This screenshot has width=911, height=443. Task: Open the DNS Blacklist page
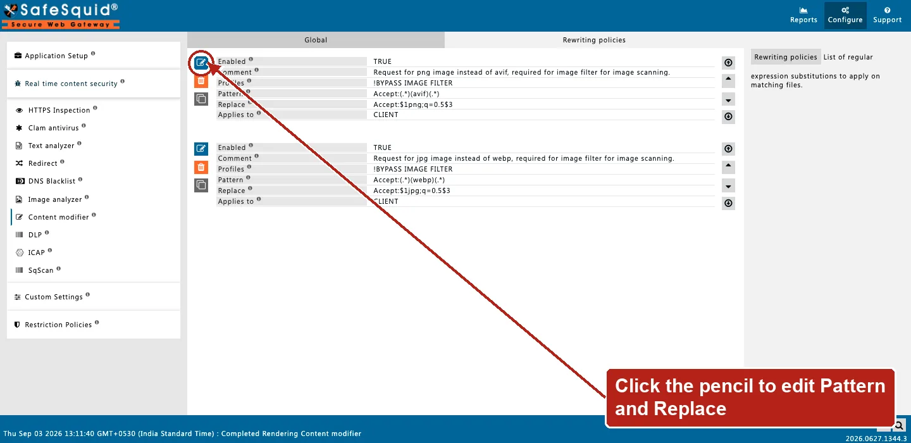coord(51,181)
